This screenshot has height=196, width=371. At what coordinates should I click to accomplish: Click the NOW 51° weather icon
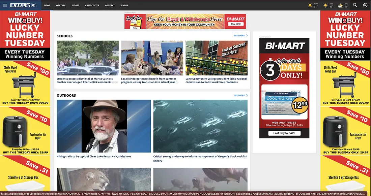click(x=310, y=5)
